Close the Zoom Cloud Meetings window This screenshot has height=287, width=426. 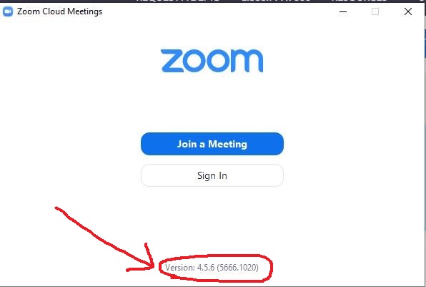(408, 11)
